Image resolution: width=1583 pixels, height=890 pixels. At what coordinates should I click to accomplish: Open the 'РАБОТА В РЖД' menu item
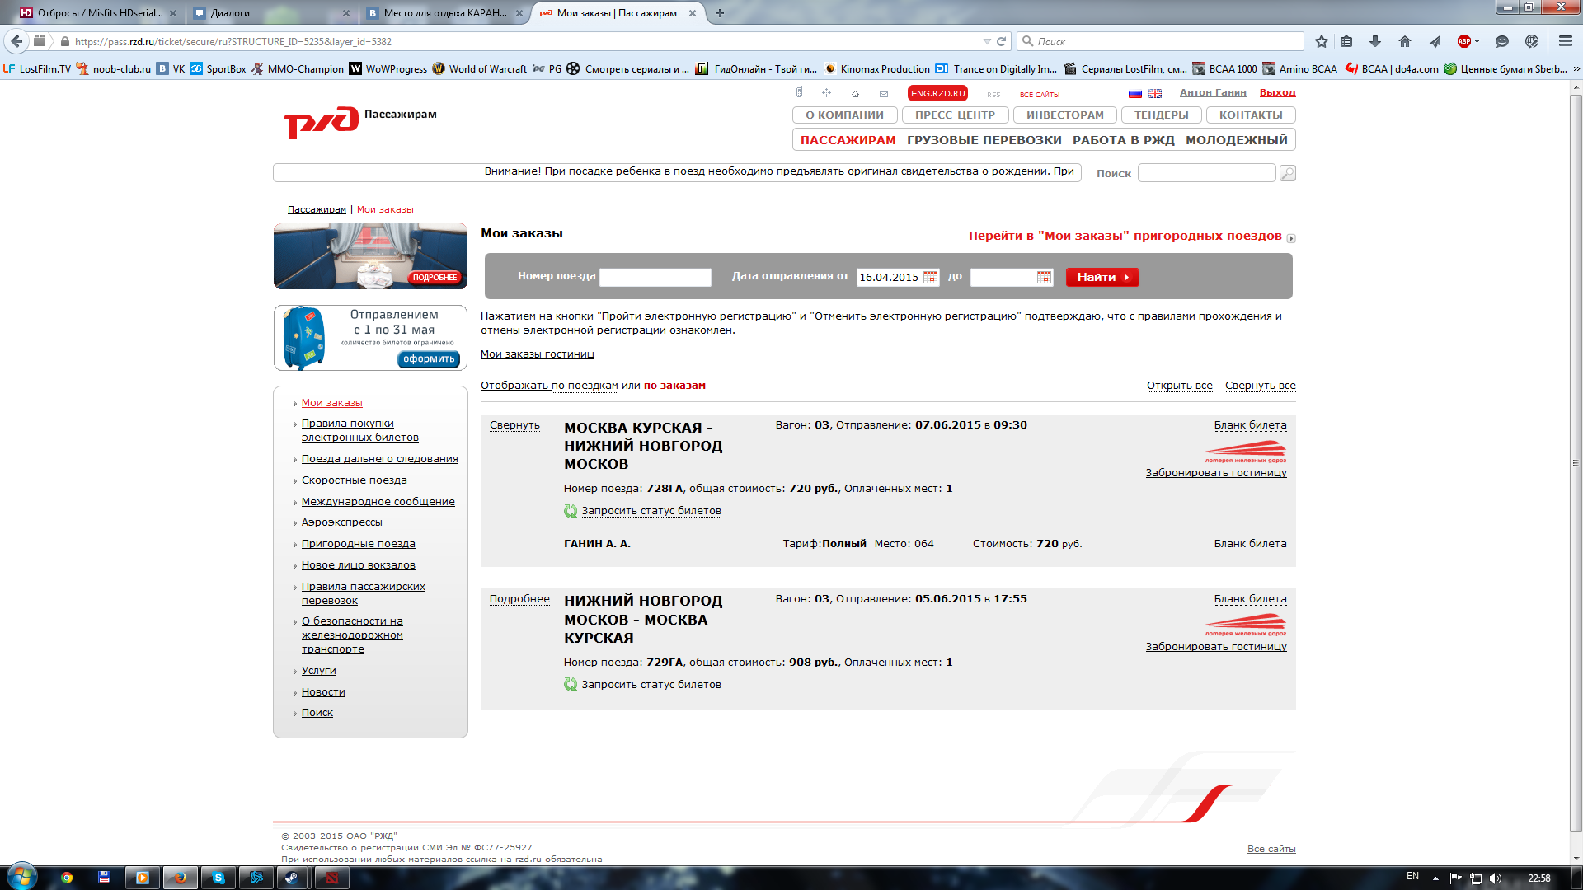tap(1123, 140)
